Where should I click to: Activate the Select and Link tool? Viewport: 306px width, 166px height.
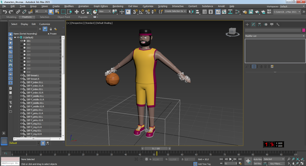point(18,12)
